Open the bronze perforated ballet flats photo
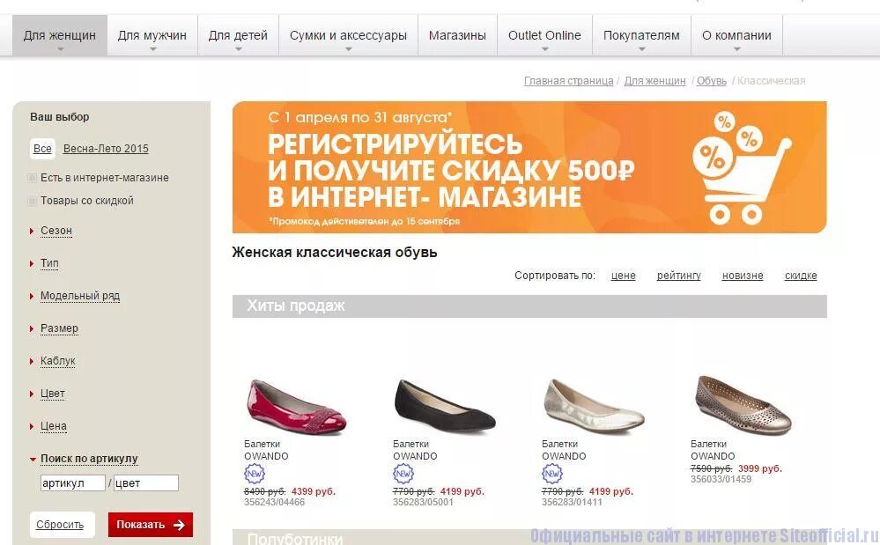This screenshot has width=880, height=545. point(743,404)
